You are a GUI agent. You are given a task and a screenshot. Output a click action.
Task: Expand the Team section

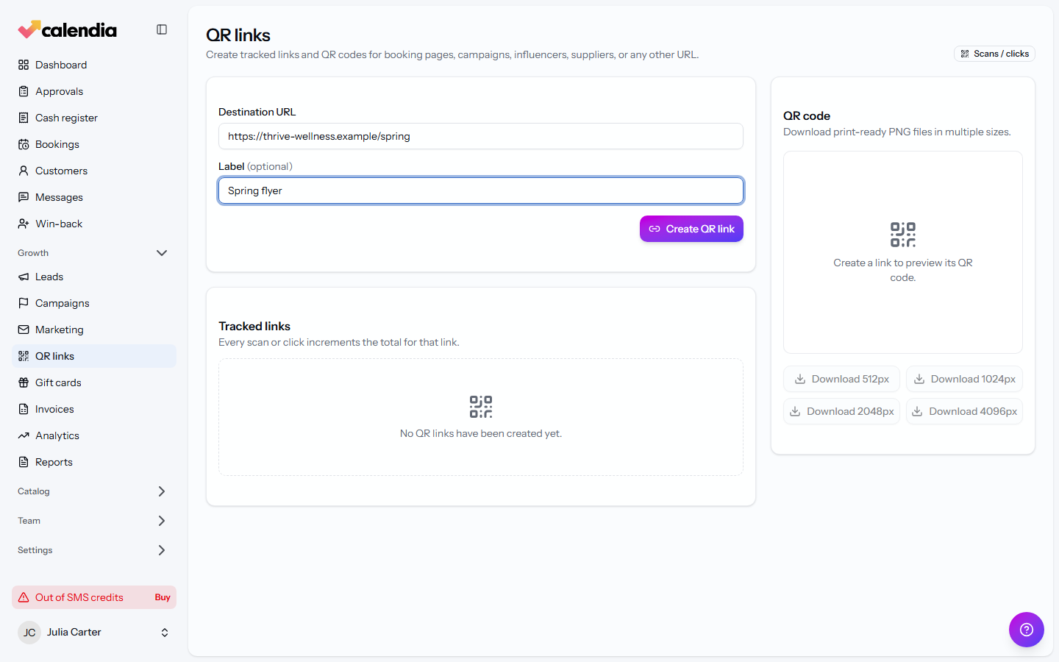pos(162,521)
